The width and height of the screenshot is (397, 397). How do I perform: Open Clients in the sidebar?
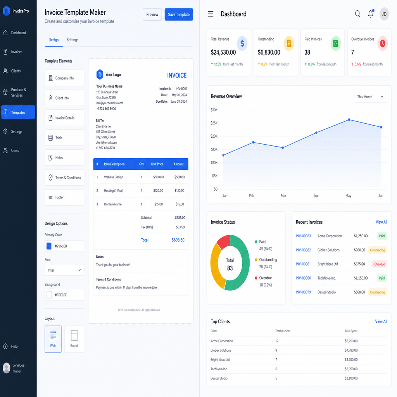click(18, 71)
